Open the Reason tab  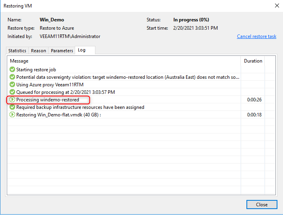(39, 51)
